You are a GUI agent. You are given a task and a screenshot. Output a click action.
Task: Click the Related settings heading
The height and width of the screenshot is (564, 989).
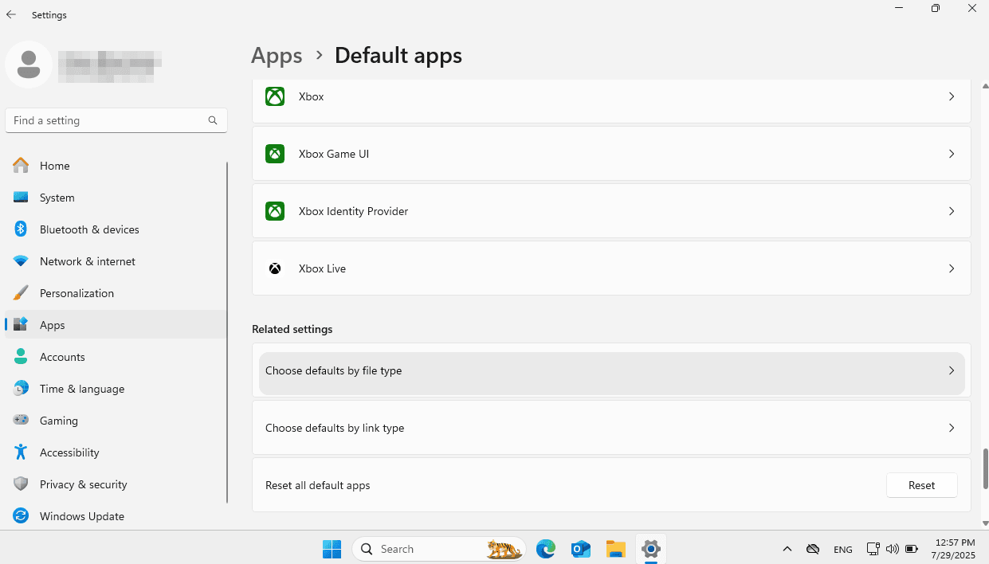pyautogui.click(x=292, y=329)
